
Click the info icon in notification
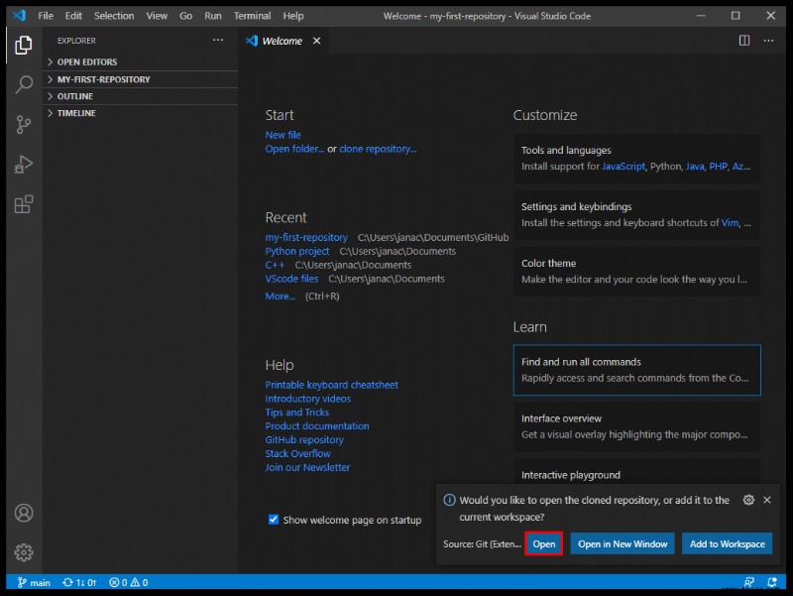pos(449,500)
